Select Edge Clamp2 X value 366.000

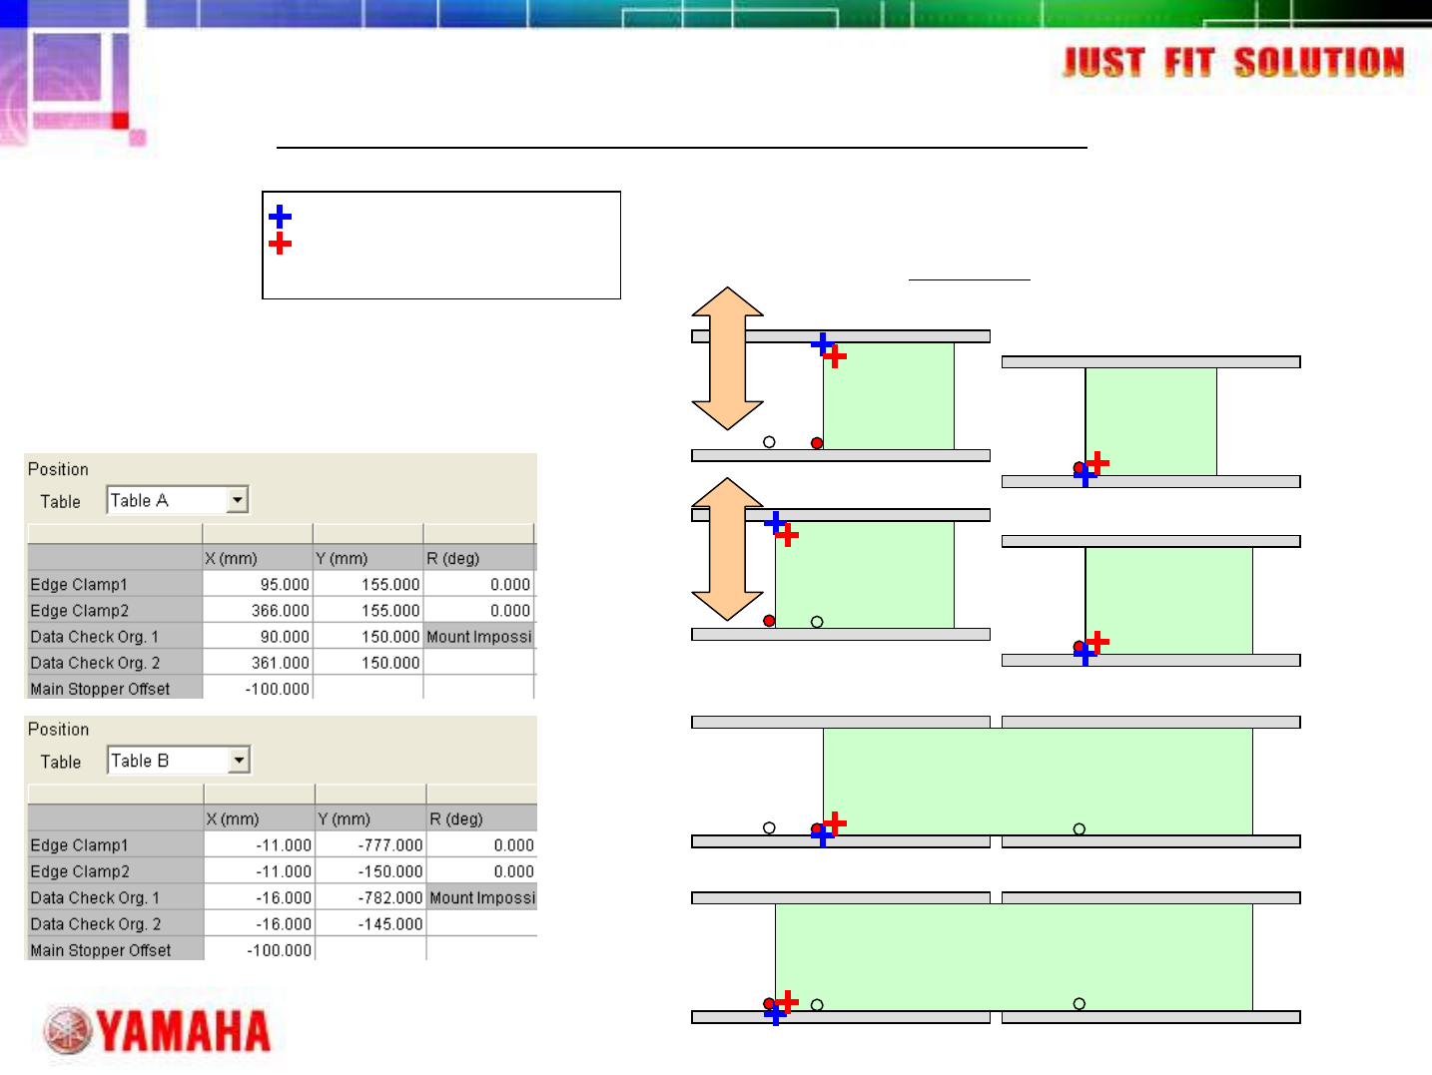click(x=258, y=610)
